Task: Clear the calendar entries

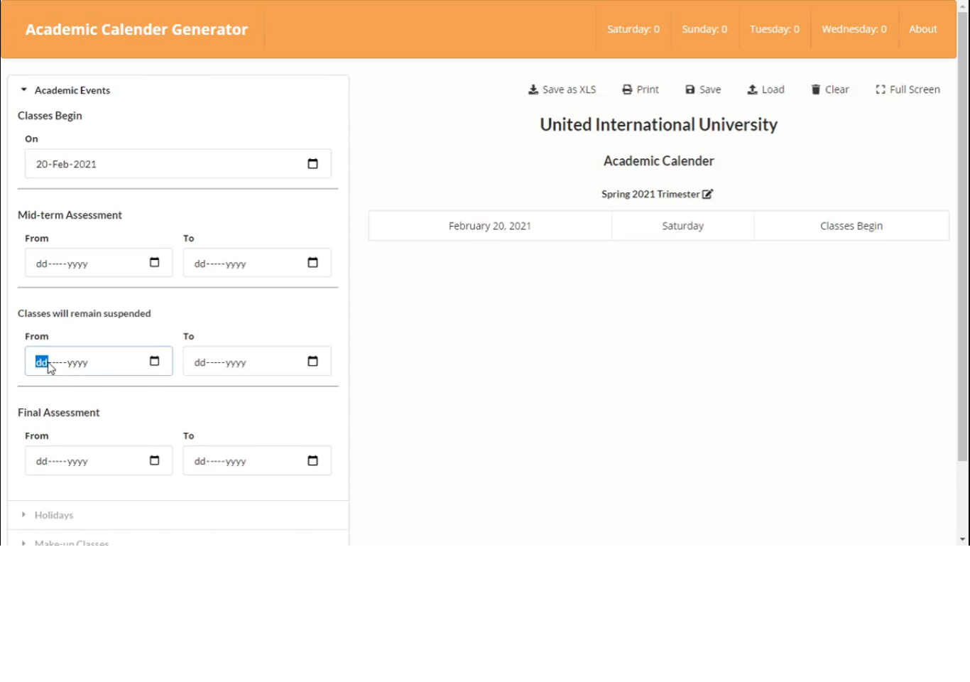Action: [x=830, y=90]
